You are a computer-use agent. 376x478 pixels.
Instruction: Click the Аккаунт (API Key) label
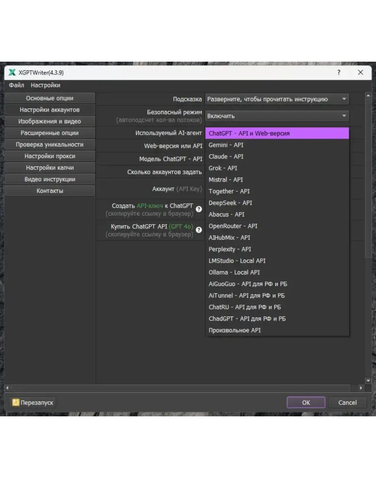177,189
